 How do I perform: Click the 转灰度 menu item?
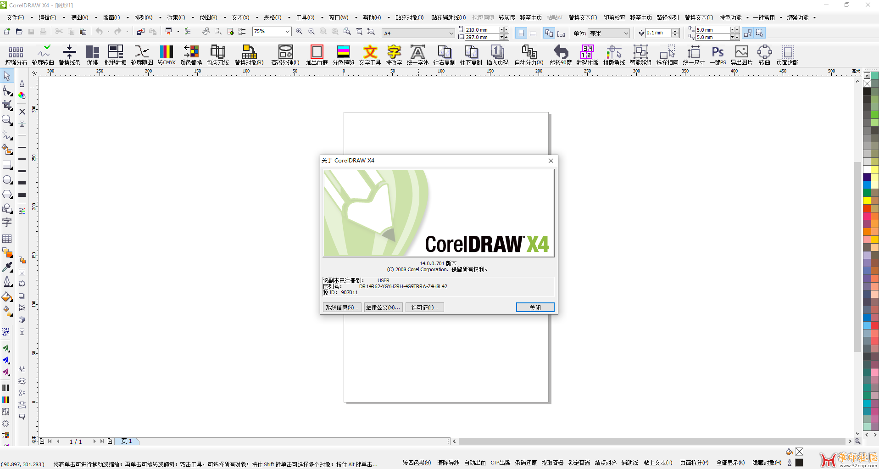pyautogui.click(x=507, y=17)
